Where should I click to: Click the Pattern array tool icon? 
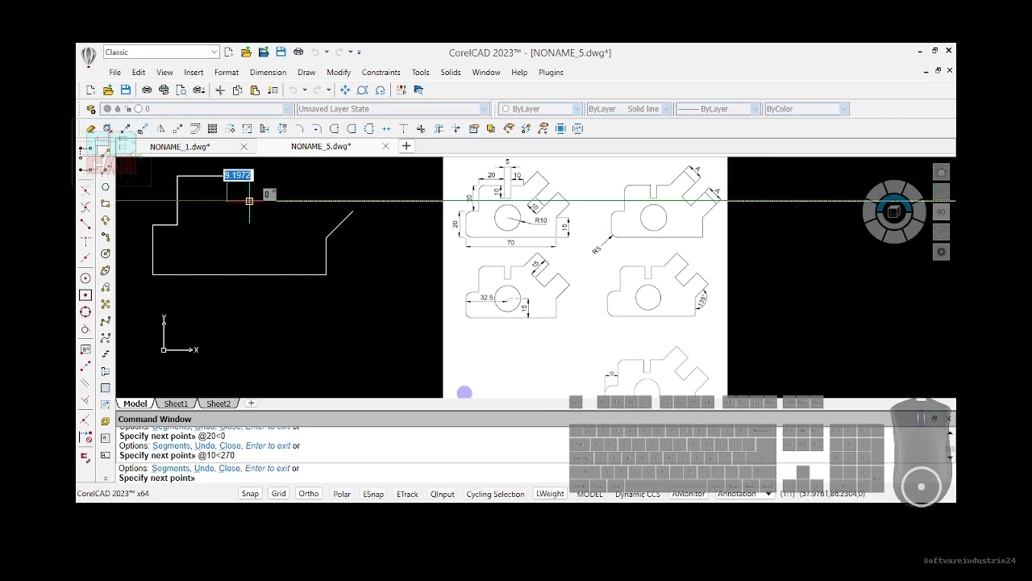[x=212, y=129]
